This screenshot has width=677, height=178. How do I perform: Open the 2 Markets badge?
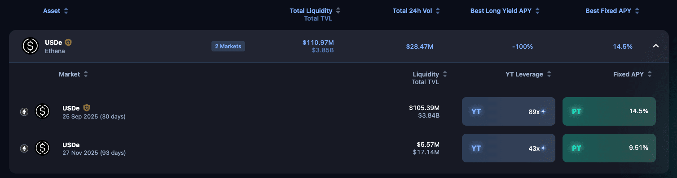(x=228, y=46)
